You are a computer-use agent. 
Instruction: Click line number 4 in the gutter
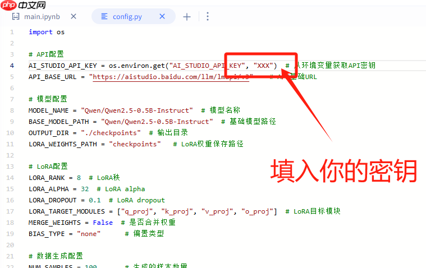pyautogui.click(x=12, y=66)
